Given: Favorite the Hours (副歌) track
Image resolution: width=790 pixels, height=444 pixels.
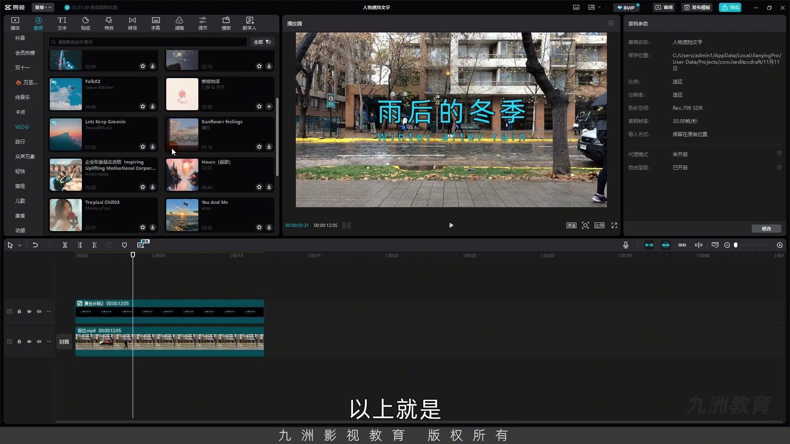Looking at the screenshot, I should click(259, 187).
